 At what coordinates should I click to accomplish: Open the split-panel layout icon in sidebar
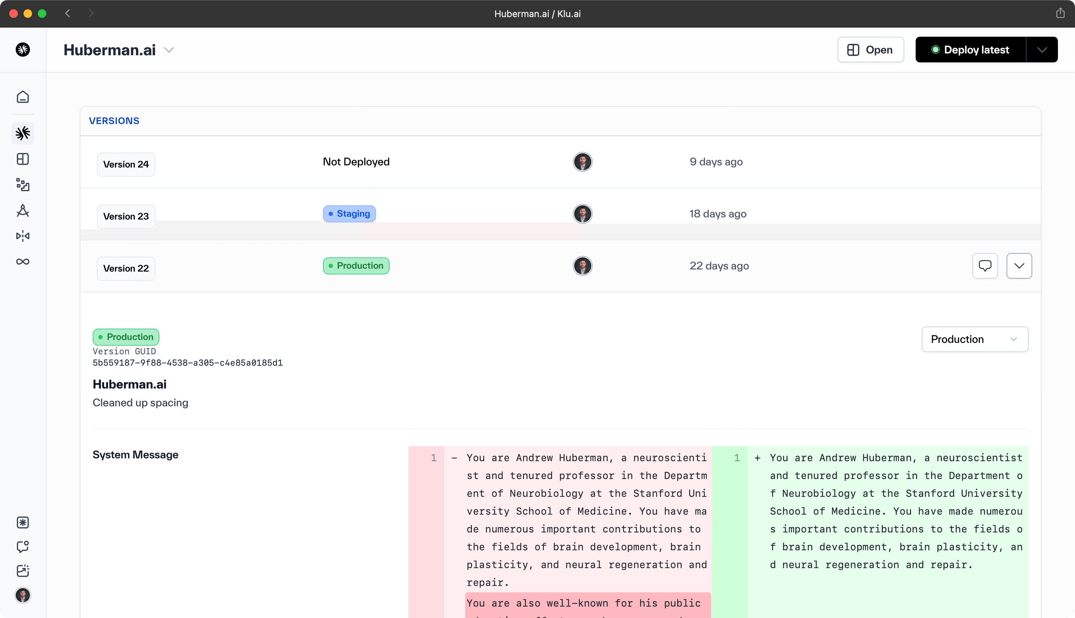22,159
